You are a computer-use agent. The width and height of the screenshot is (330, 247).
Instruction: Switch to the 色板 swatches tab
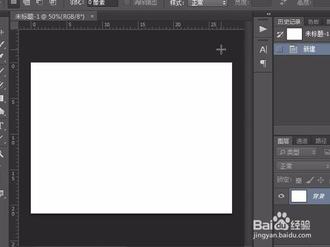[313, 21]
